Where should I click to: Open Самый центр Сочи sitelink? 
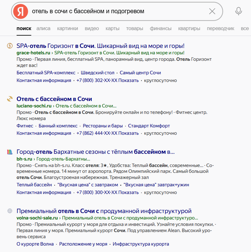click(140, 73)
